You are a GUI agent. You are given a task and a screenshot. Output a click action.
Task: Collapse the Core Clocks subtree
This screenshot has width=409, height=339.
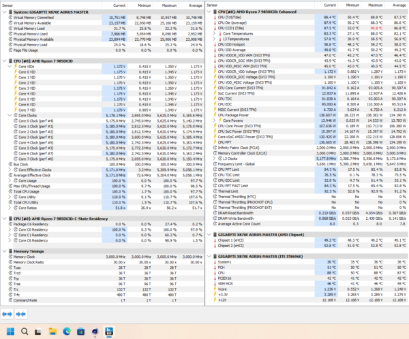click(x=10, y=115)
